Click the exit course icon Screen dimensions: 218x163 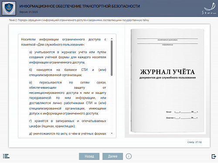[214, 156]
